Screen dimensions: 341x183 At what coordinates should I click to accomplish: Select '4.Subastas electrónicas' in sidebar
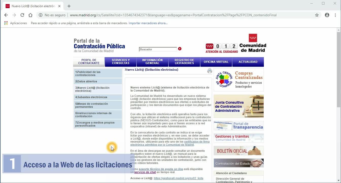click(98, 97)
